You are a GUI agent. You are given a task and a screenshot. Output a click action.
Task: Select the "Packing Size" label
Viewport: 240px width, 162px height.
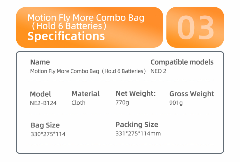137,125
